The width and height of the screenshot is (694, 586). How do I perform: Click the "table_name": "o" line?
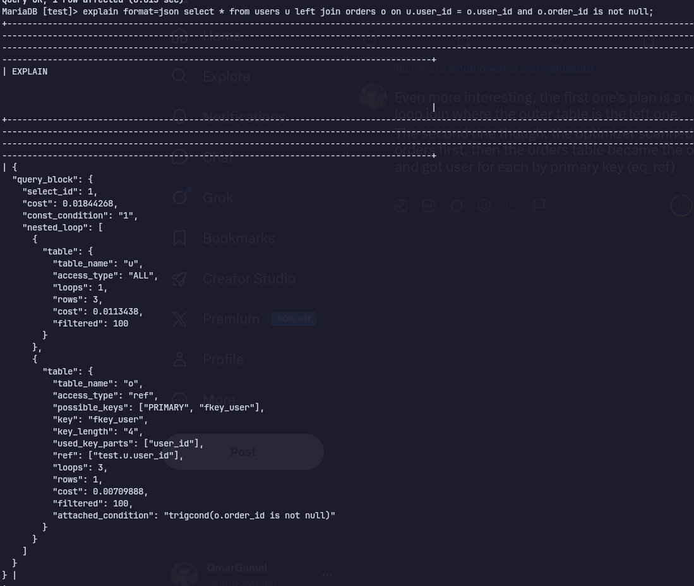(98, 383)
